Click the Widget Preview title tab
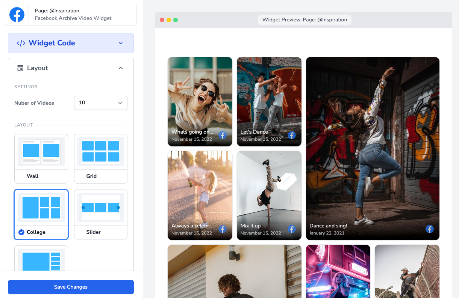 [304, 20]
